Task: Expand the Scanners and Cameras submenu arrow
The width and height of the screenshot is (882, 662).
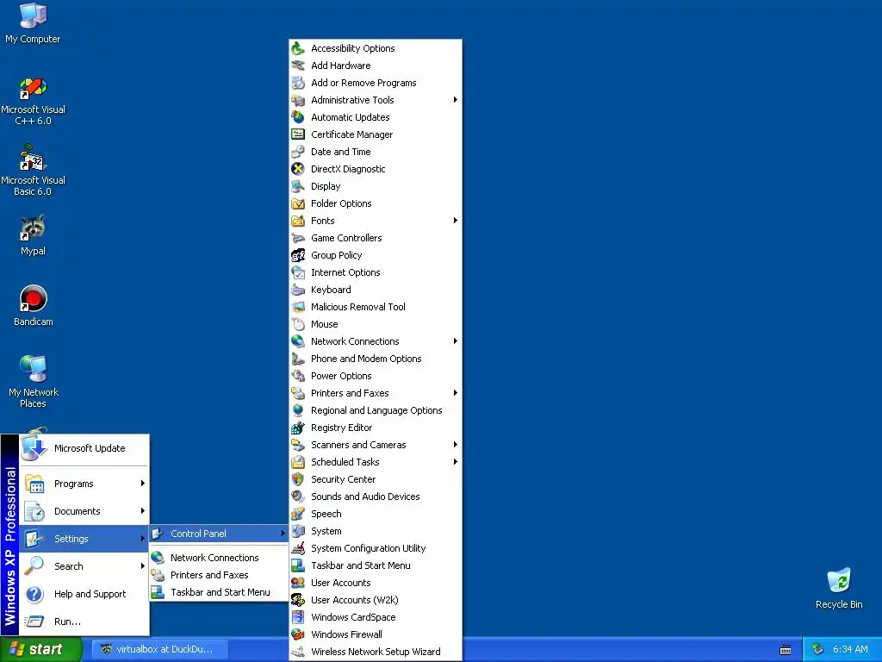Action: (x=455, y=445)
